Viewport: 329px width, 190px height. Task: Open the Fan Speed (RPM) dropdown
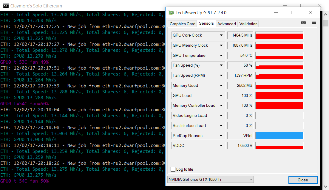pyautogui.click(x=221, y=75)
